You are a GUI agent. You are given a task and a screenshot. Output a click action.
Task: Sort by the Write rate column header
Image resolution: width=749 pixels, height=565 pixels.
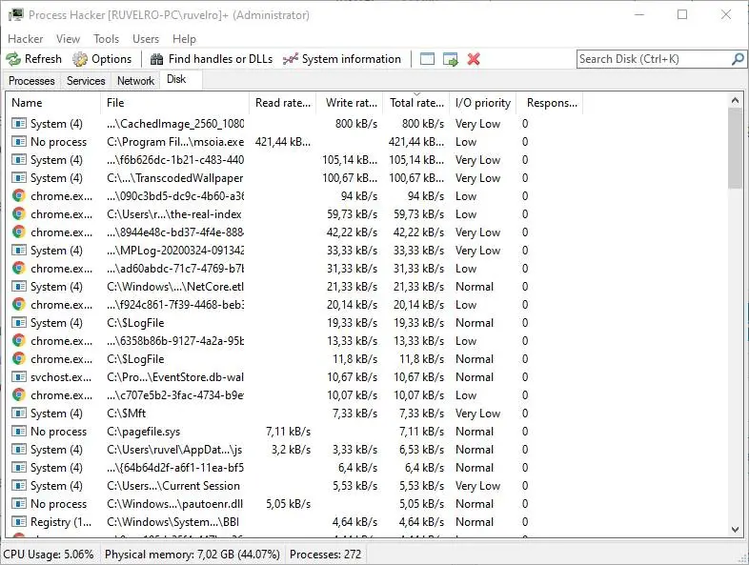click(x=351, y=103)
